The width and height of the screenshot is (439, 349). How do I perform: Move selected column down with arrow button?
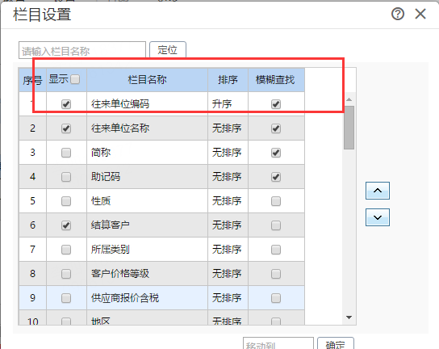pyautogui.click(x=378, y=217)
